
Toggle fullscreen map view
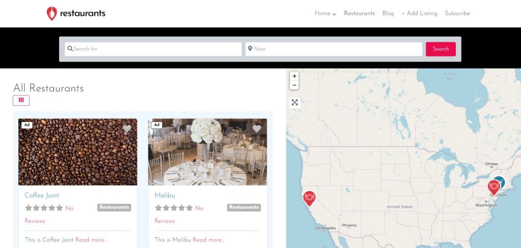point(295,103)
